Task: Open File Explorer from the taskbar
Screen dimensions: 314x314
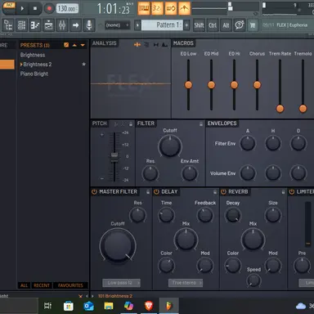Action: [x=109, y=306]
